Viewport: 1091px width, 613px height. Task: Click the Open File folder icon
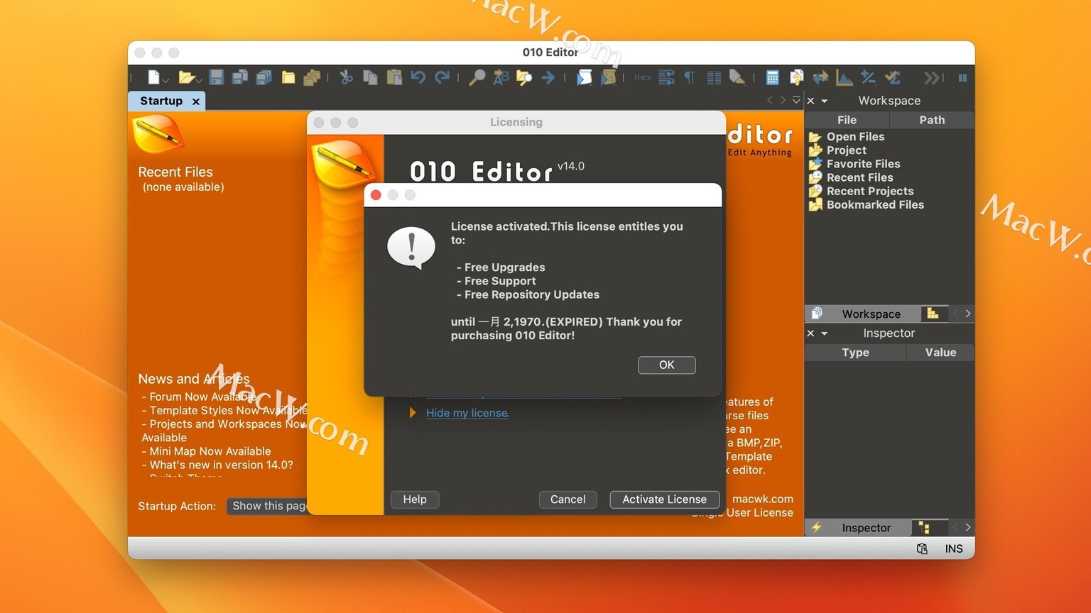tap(186, 77)
